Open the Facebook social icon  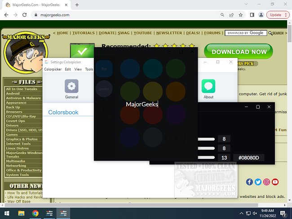(x=249, y=182)
